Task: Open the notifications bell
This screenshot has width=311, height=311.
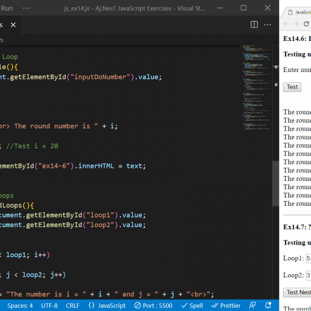Action: click(x=268, y=305)
